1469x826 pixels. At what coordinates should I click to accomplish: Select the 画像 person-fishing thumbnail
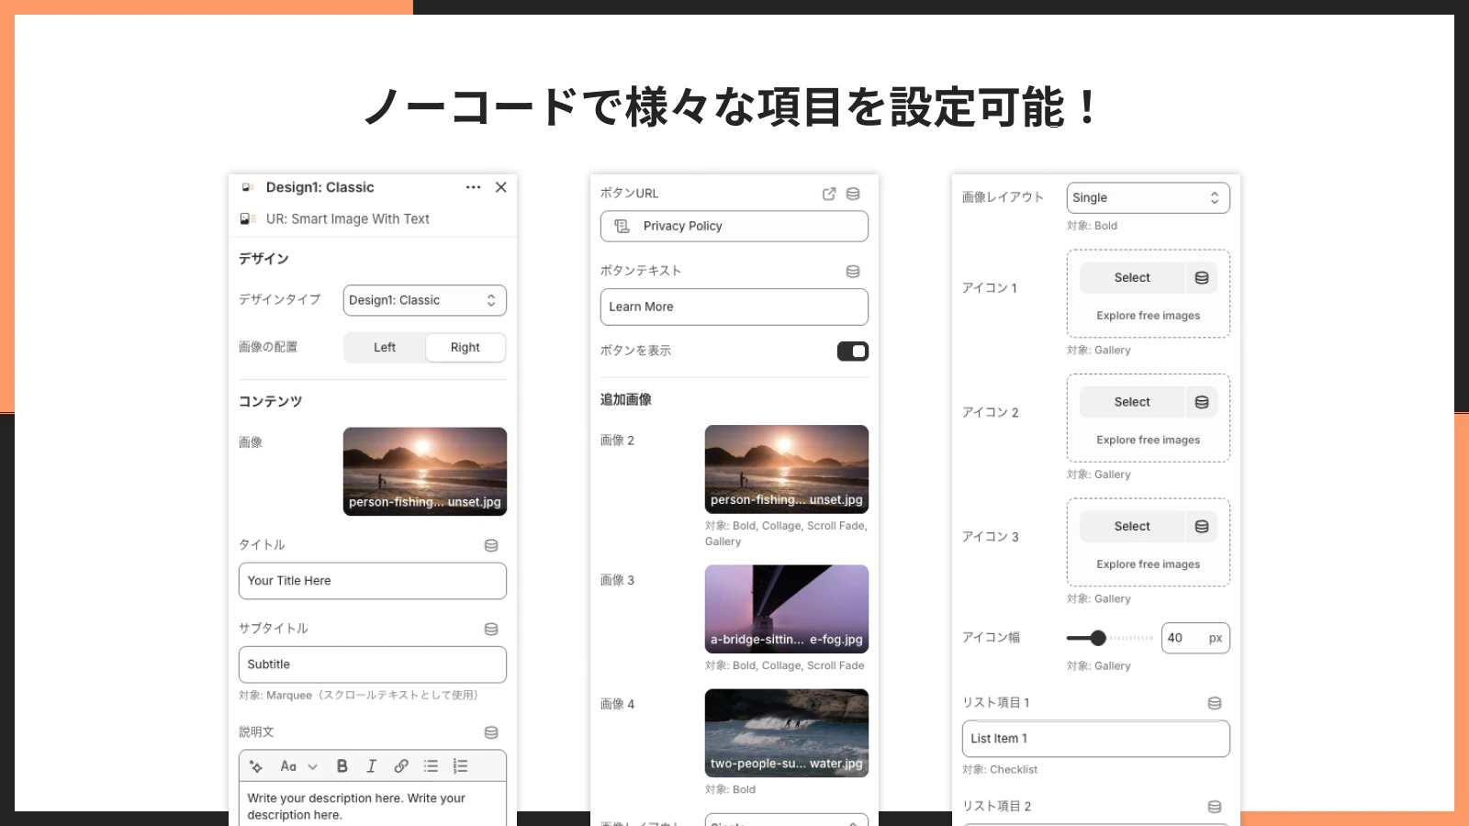pos(425,472)
